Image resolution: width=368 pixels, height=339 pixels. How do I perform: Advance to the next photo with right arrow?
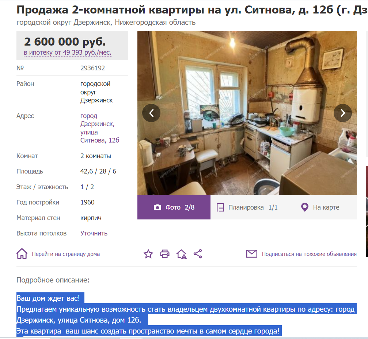coord(343,113)
